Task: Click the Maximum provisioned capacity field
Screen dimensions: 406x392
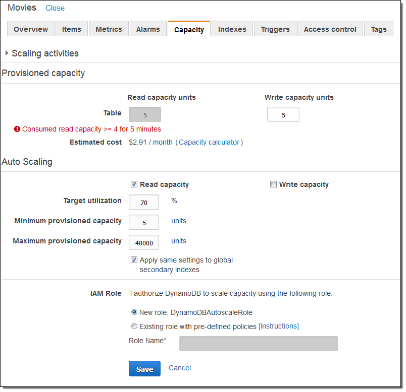Action: [x=144, y=242]
